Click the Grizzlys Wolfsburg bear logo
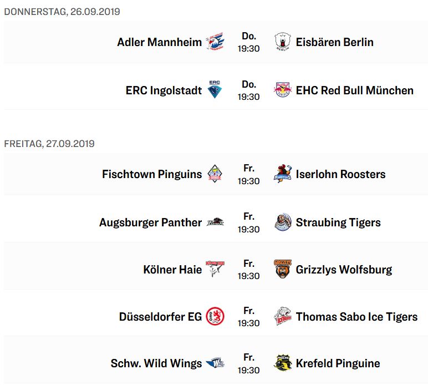Viewport: 428px width, 385px height. pos(283,269)
